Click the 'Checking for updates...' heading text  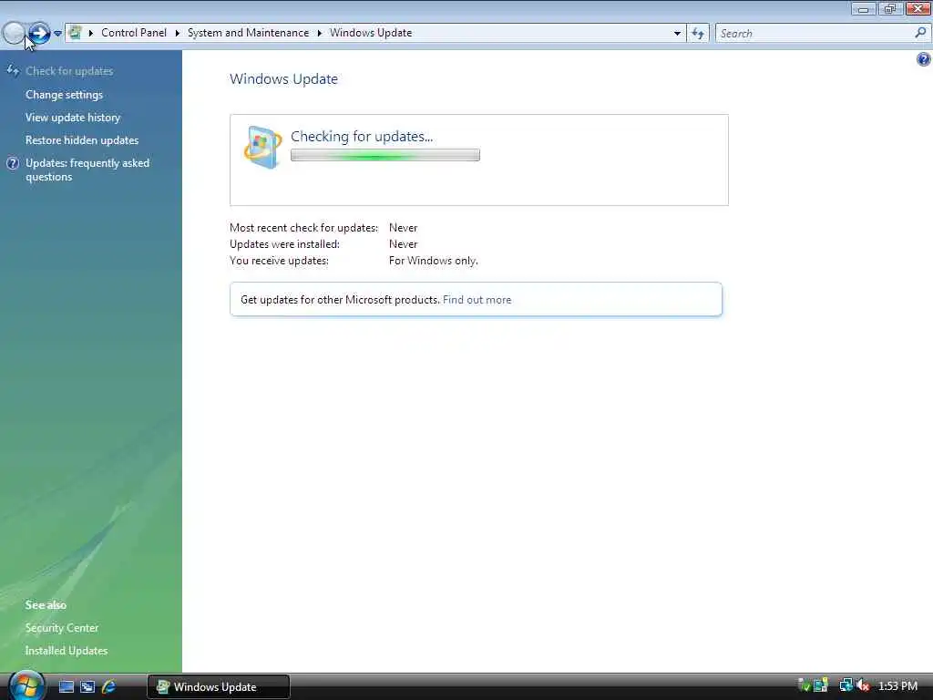click(x=362, y=137)
